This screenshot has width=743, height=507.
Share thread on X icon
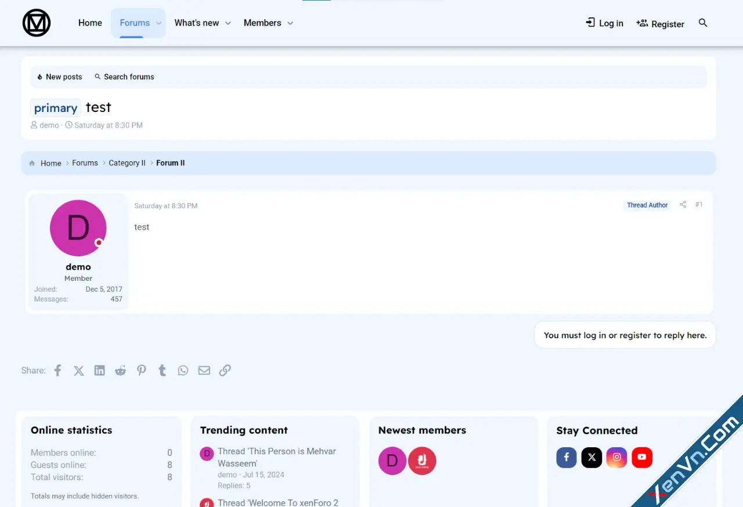click(x=79, y=370)
